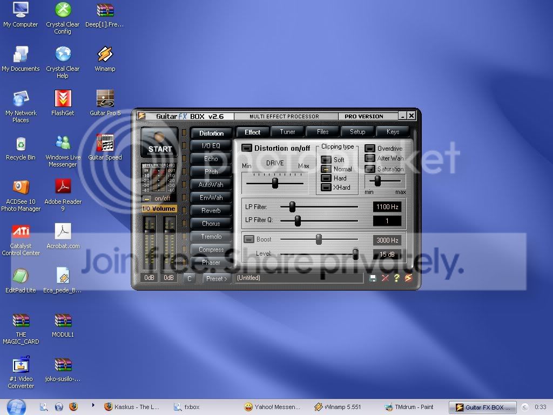Click the (Untitled) preset name field
The height and width of the screenshot is (415, 553).
[299, 278]
